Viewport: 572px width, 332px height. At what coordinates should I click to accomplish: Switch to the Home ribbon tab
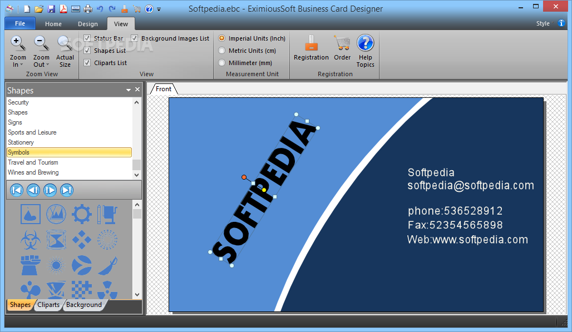(53, 24)
